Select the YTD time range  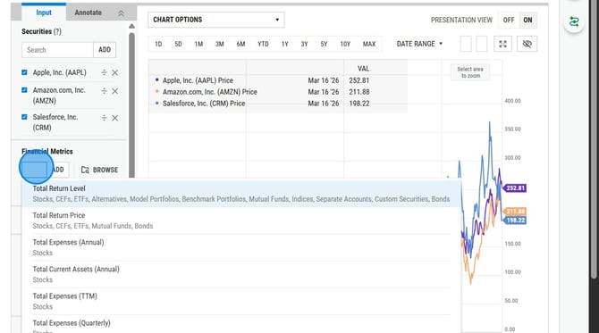(x=263, y=44)
